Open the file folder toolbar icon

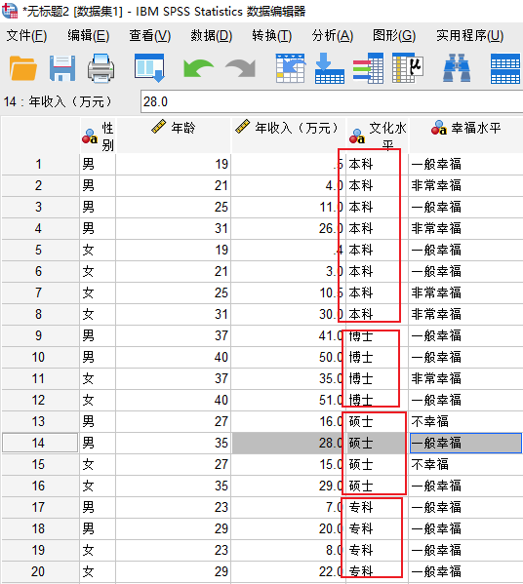23,68
